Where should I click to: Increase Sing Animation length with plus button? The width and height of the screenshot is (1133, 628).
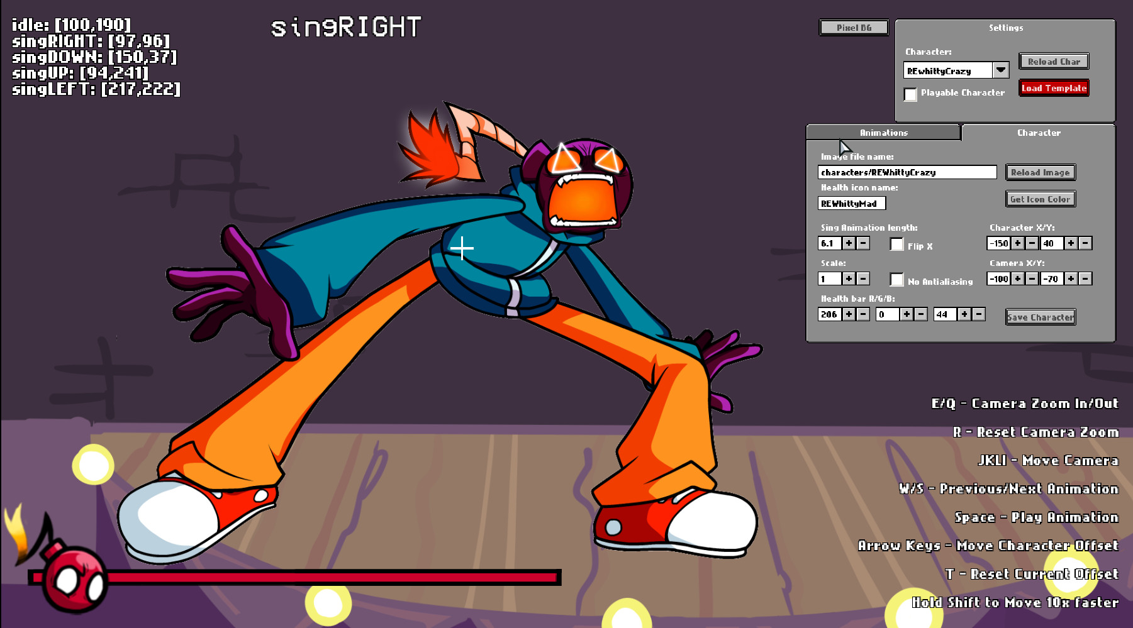[848, 243]
